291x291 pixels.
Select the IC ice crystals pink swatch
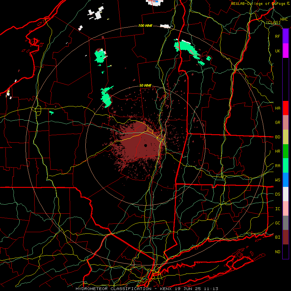coord(286,209)
